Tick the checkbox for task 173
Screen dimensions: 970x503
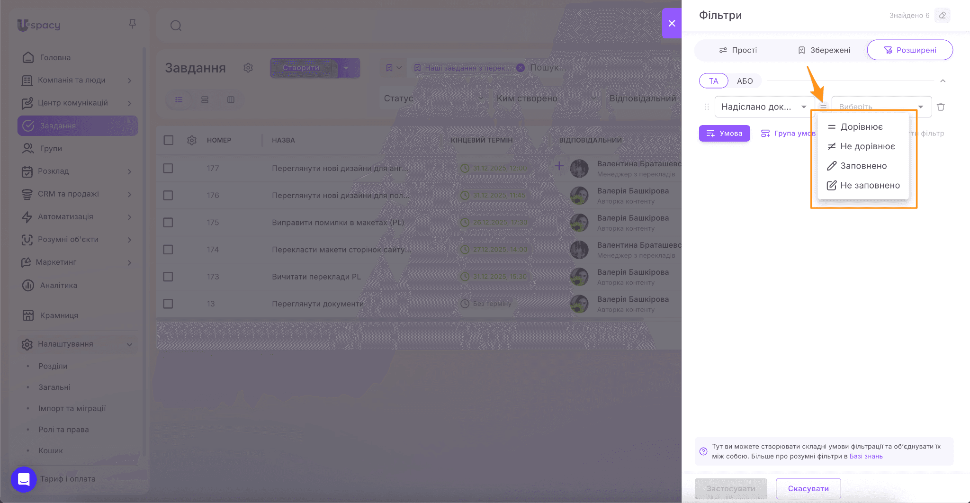pos(168,277)
